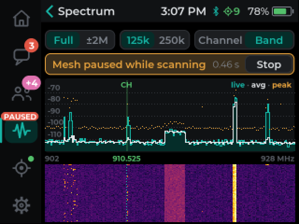Click the bright yellow waterfall stripe
The image size is (299, 224).
(235, 193)
